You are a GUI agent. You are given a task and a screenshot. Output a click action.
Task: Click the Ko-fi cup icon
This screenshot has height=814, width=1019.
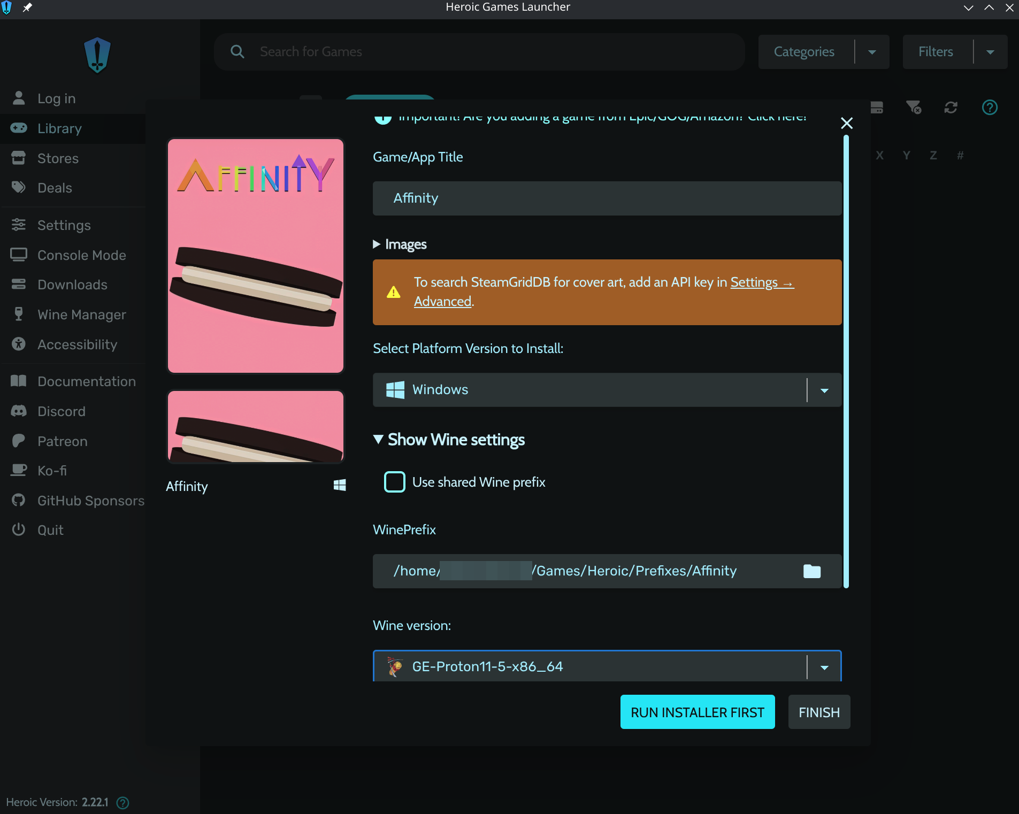click(19, 471)
